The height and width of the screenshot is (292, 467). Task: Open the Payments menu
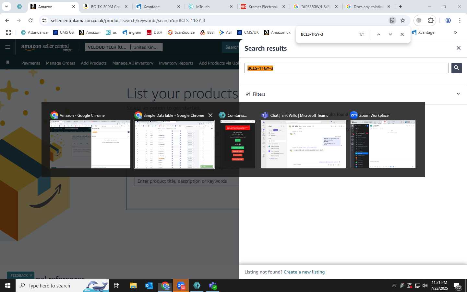31,63
